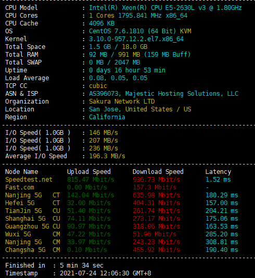Click the upload value '51.40 Mbit/s'
Viewport: 255px width, 278px height.
pyautogui.click(x=89, y=211)
